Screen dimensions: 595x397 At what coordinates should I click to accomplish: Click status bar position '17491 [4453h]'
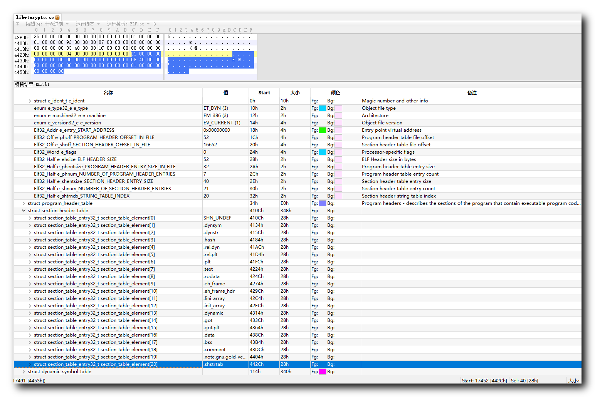[30, 380]
